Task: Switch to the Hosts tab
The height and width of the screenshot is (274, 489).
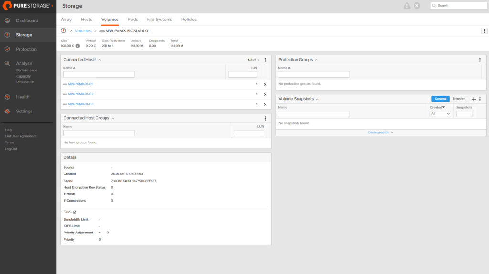Action: tap(86, 20)
